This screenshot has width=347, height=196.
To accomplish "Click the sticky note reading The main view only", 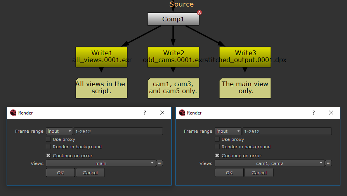I will pos(245,88).
